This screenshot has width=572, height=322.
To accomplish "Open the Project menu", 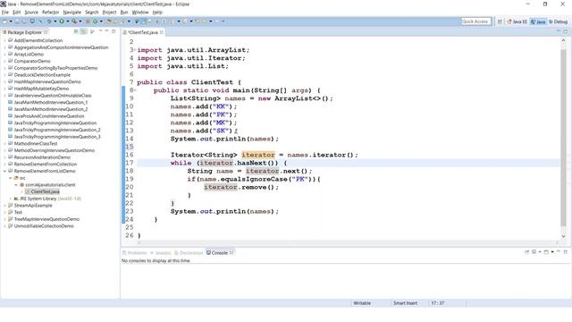I will (x=109, y=12).
